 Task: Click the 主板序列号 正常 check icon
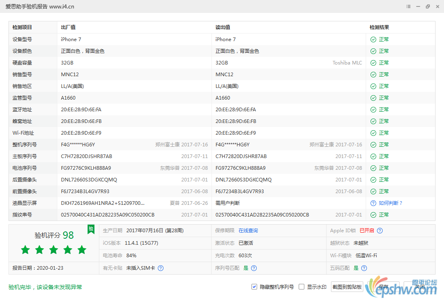pyautogui.click(x=373, y=156)
